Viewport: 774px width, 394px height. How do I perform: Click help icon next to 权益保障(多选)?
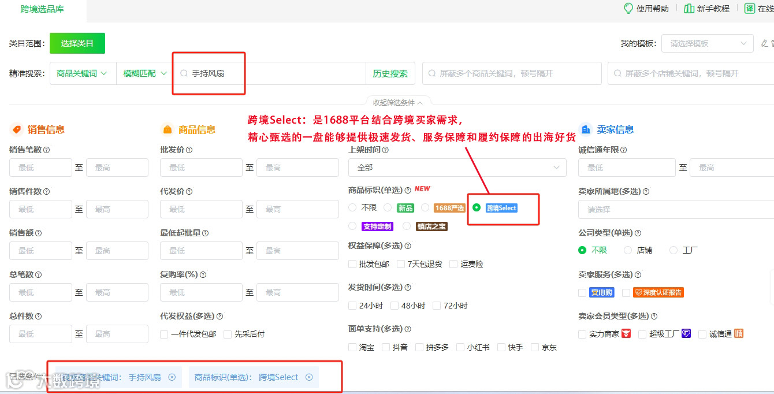point(408,246)
